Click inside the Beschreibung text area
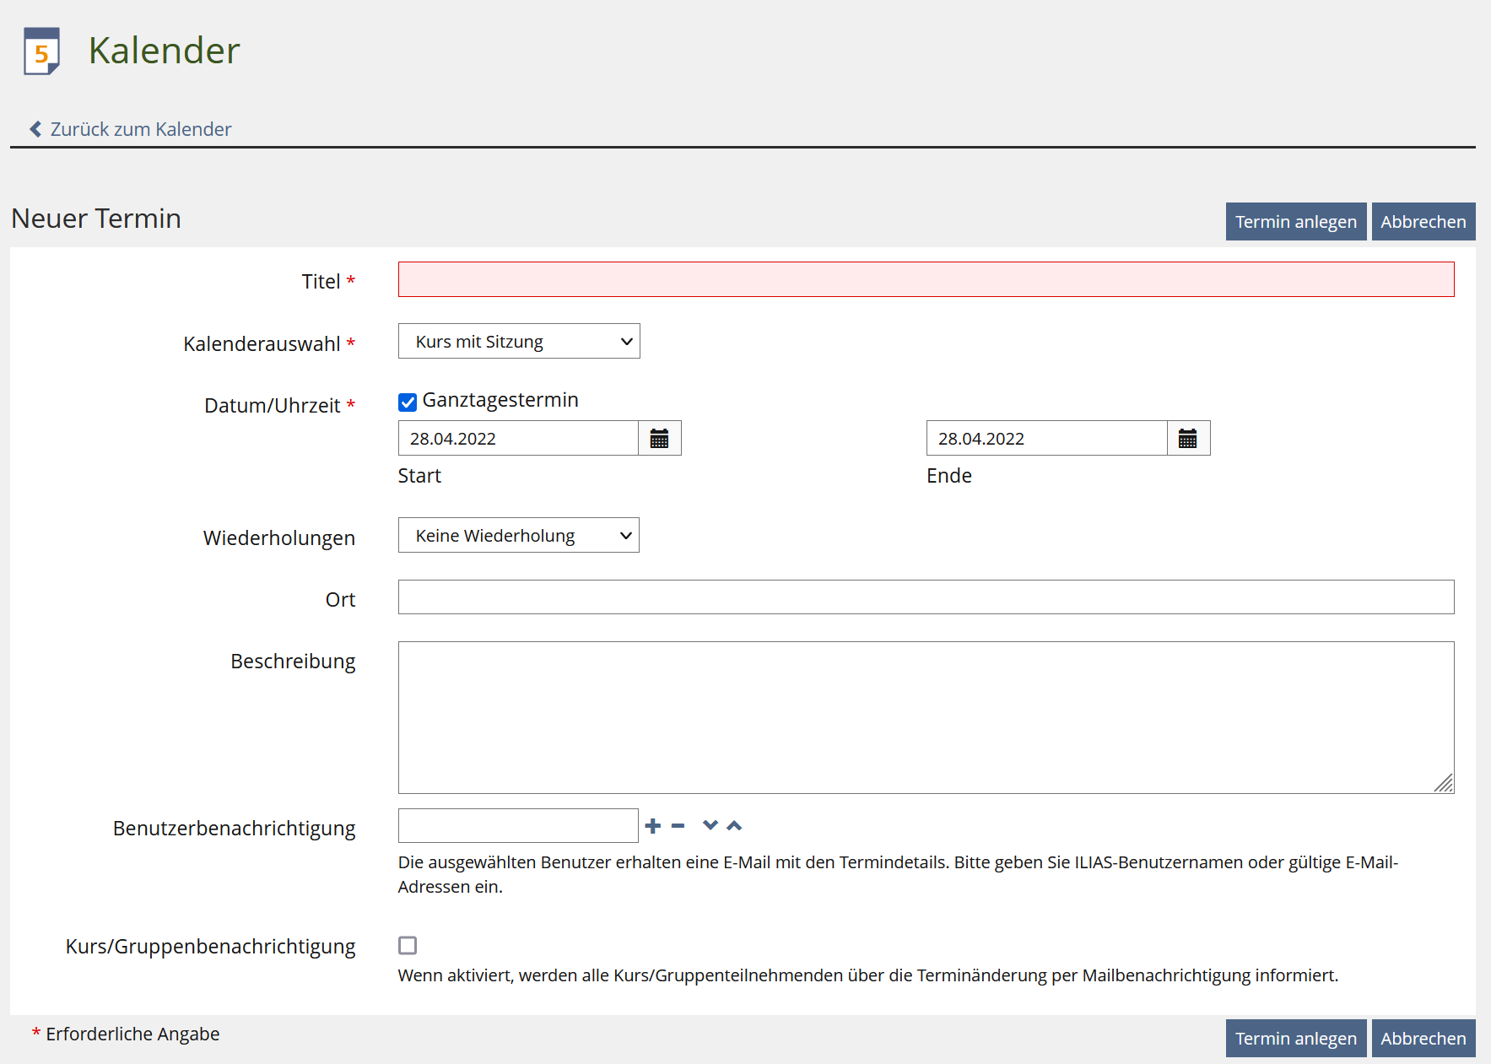Screen dimensions: 1491x1064 tap(926, 717)
